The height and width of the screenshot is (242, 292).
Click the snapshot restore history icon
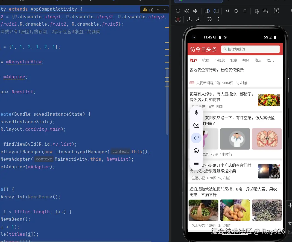pyautogui.click(x=209, y=19)
